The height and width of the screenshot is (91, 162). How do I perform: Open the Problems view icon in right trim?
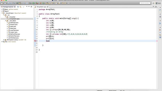point(160,30)
